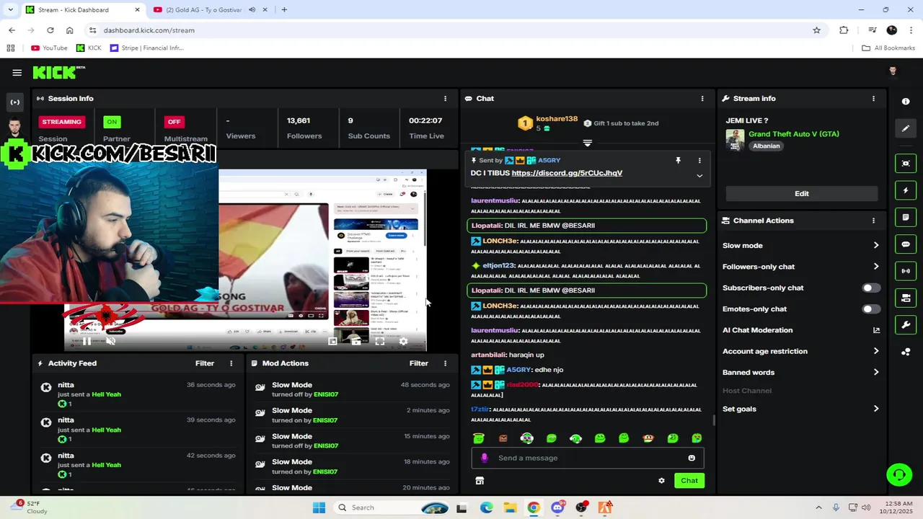
Task: Expand Banned words settings
Action: 876,373
